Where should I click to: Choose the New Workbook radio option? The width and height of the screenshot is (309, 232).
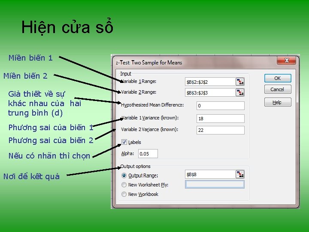(x=124, y=194)
